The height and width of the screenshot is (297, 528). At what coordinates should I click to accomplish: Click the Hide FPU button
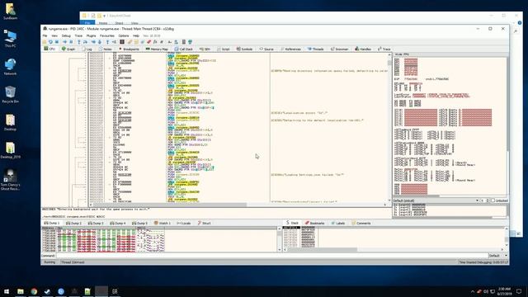coord(402,54)
